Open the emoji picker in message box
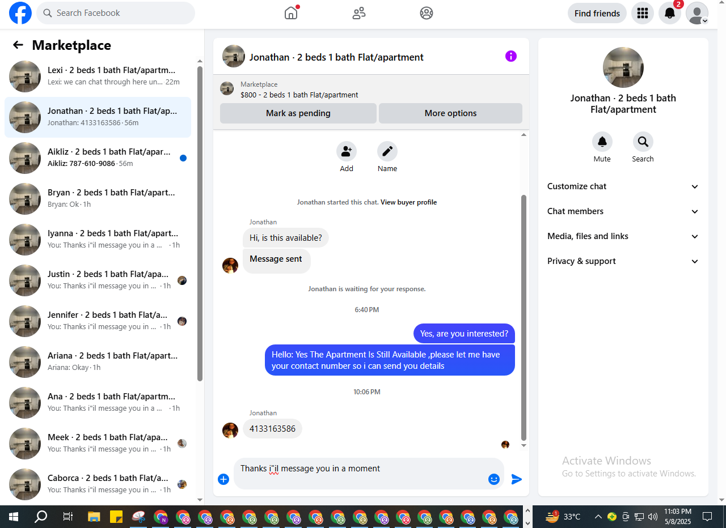The height and width of the screenshot is (528, 726). click(x=494, y=479)
